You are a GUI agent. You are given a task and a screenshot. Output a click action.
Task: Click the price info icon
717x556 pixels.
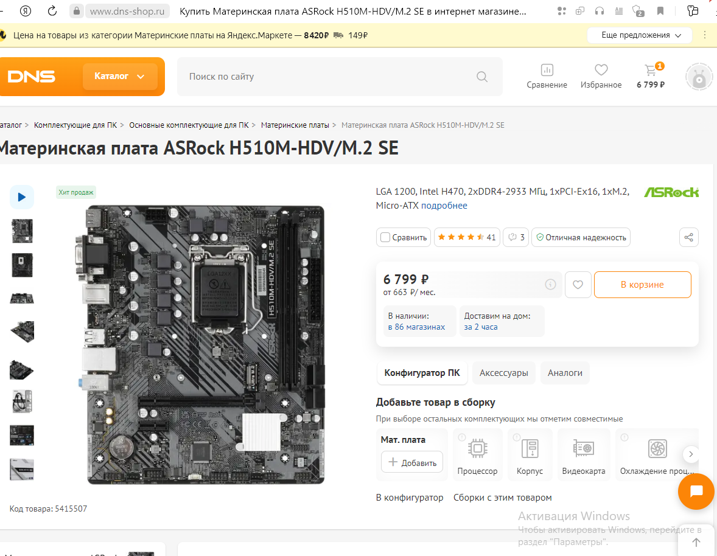tap(551, 285)
